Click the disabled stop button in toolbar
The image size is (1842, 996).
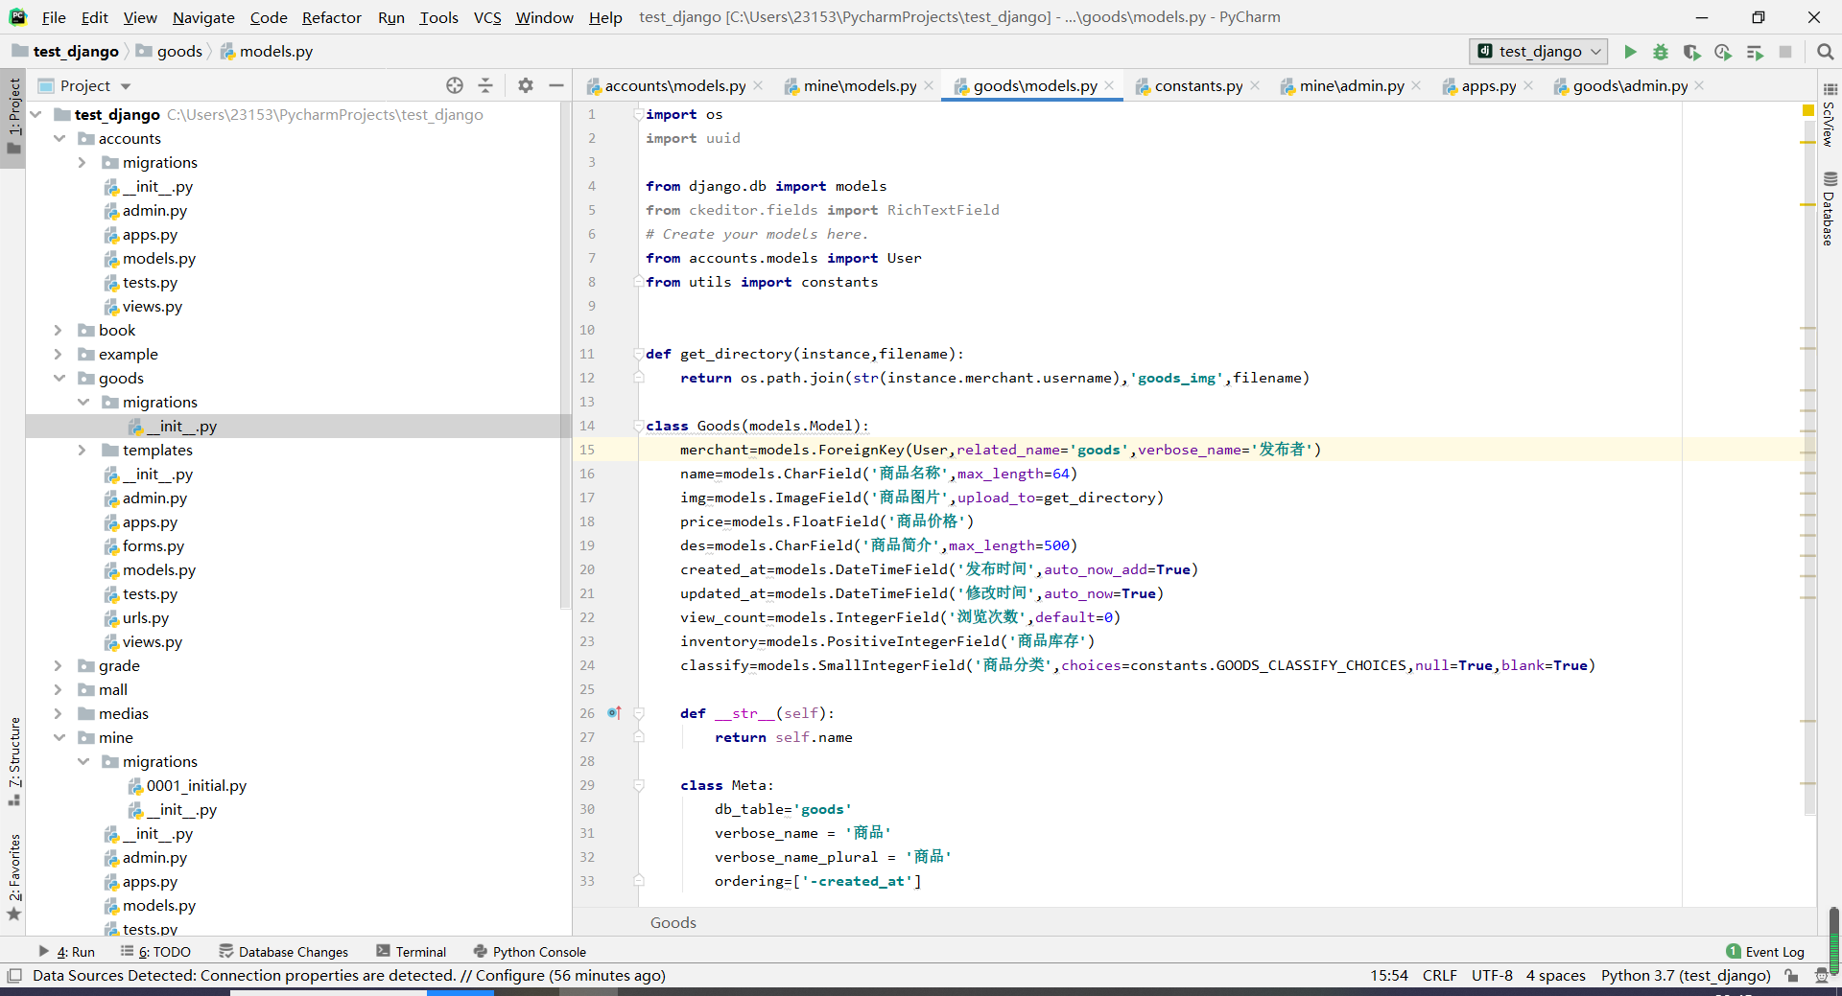(x=1785, y=52)
